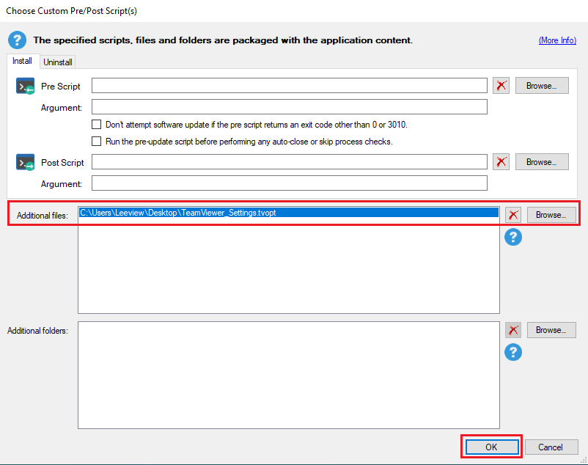Switch to the Uninstall tab
The image size is (588, 465).
pos(58,62)
